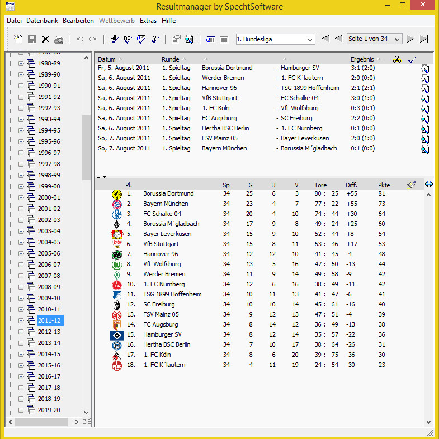Expand the 2011-12 season node
Image resolution: width=439 pixels, height=439 pixels.
point(21,320)
